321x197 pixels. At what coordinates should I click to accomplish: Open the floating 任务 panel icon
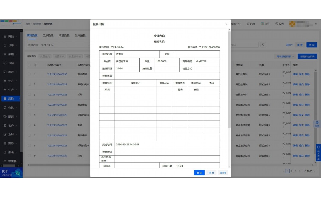point(317,124)
